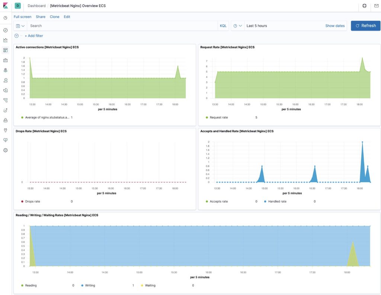Clone the dashboard
Screen dimensions: 381x295
tap(54, 17)
